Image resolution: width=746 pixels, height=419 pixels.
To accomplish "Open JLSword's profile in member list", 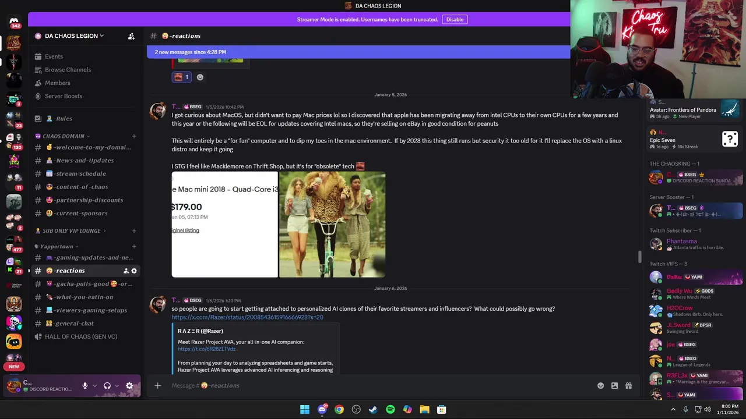I will coord(696,328).
